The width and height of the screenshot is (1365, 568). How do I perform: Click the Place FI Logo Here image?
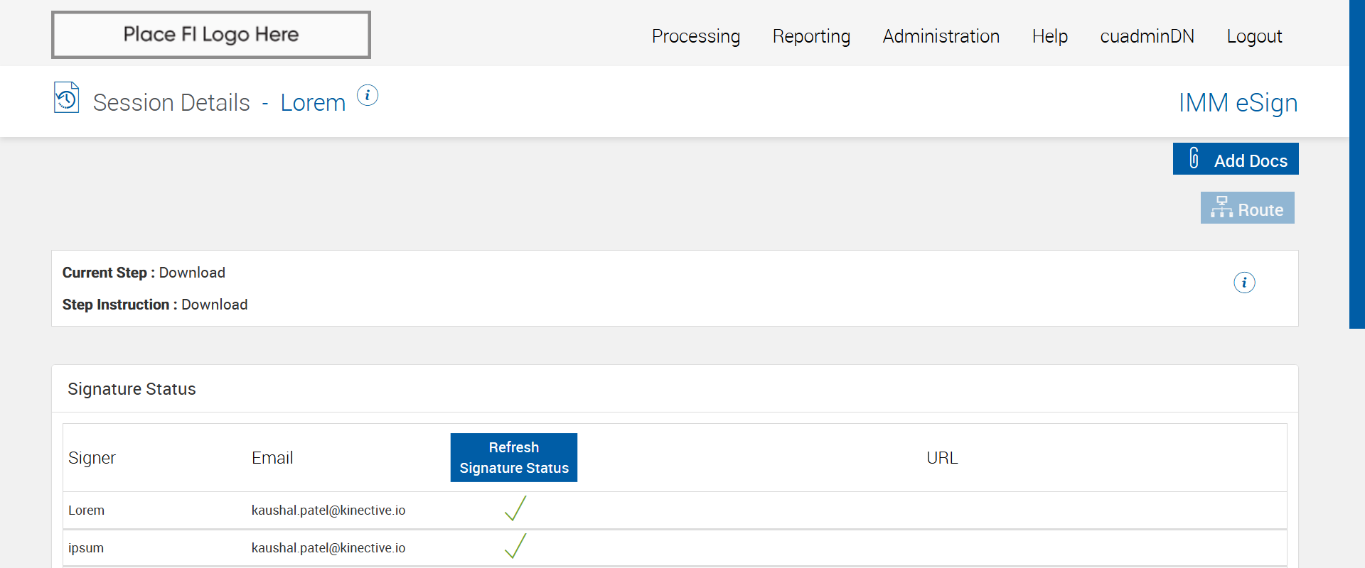click(x=211, y=35)
